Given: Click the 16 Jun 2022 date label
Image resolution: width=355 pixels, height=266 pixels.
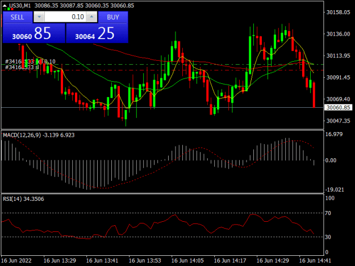Looking at the screenshot, I should pyautogui.click(x=16, y=260).
